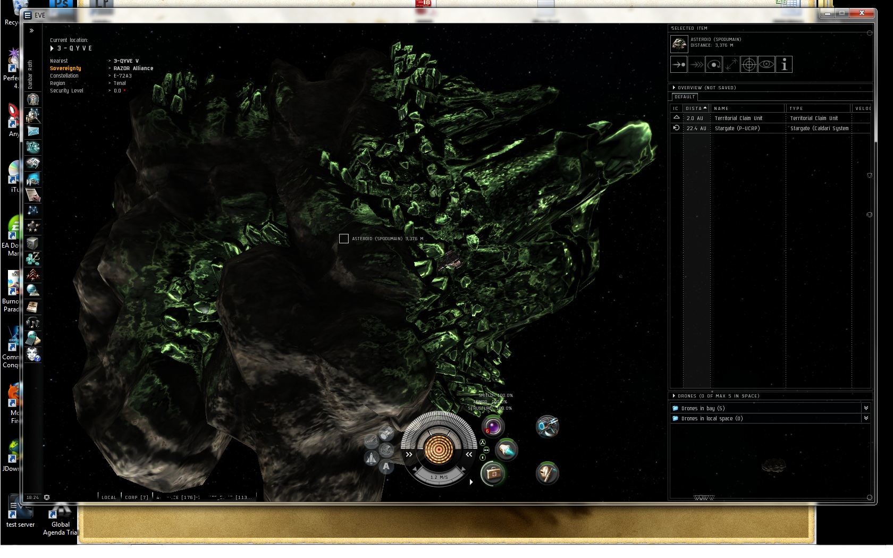The height and width of the screenshot is (558, 893).
Task: Sort overview by the Name column header
Action: pos(721,108)
